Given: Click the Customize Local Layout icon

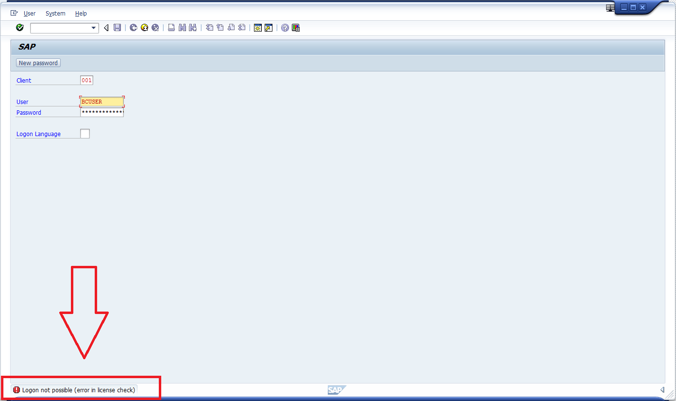Looking at the screenshot, I should pyautogui.click(x=296, y=28).
